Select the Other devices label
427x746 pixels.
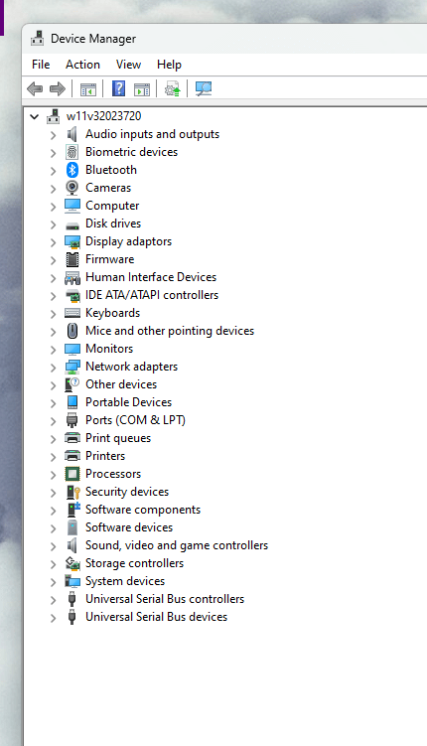[121, 384]
